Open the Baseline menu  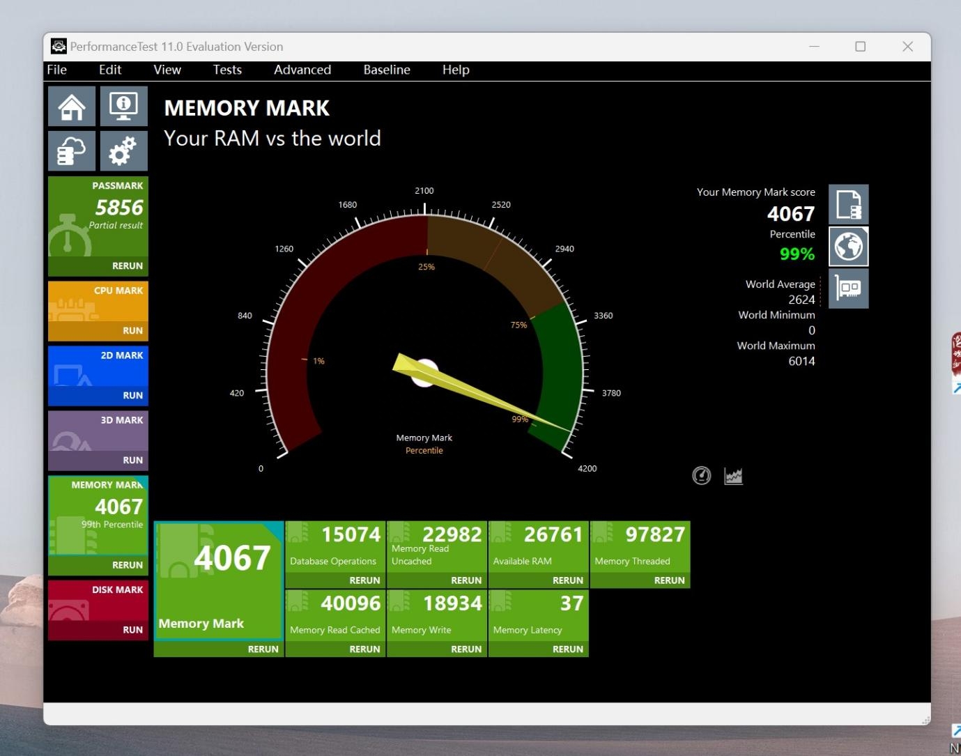pyautogui.click(x=387, y=70)
